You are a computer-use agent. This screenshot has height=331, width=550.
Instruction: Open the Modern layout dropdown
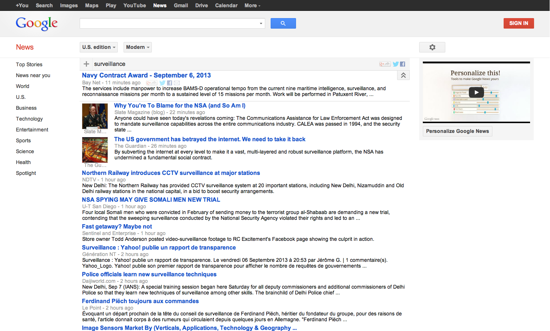137,47
